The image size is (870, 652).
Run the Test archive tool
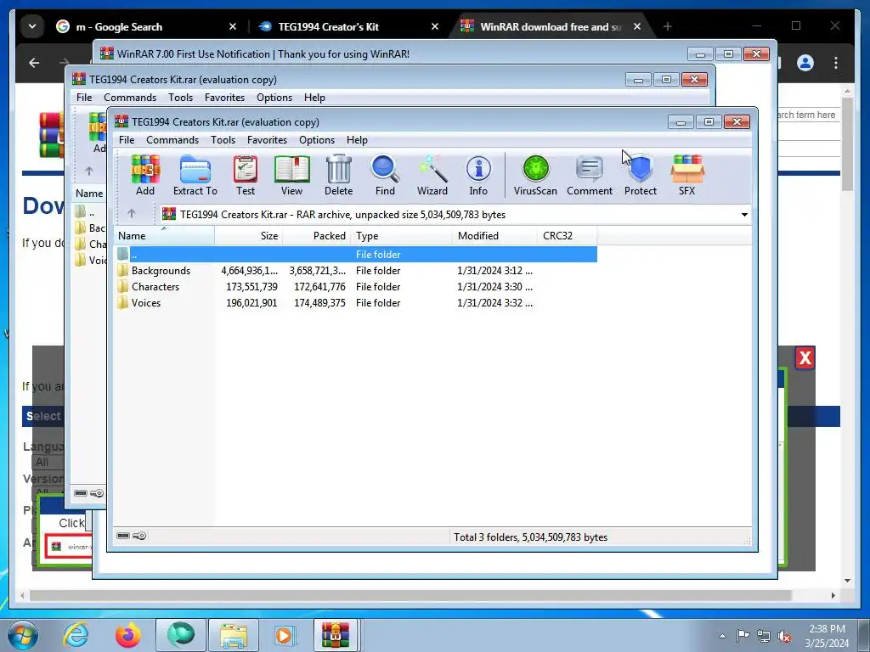point(246,175)
